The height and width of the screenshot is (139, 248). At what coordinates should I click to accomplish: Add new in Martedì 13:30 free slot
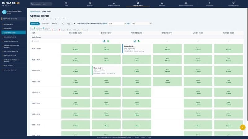[228, 104]
